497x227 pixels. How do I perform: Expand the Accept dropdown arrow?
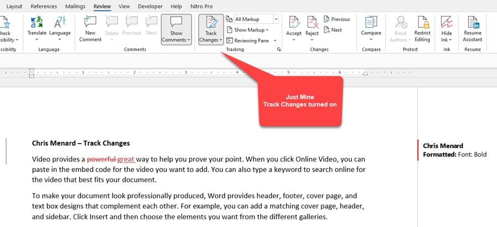click(294, 40)
